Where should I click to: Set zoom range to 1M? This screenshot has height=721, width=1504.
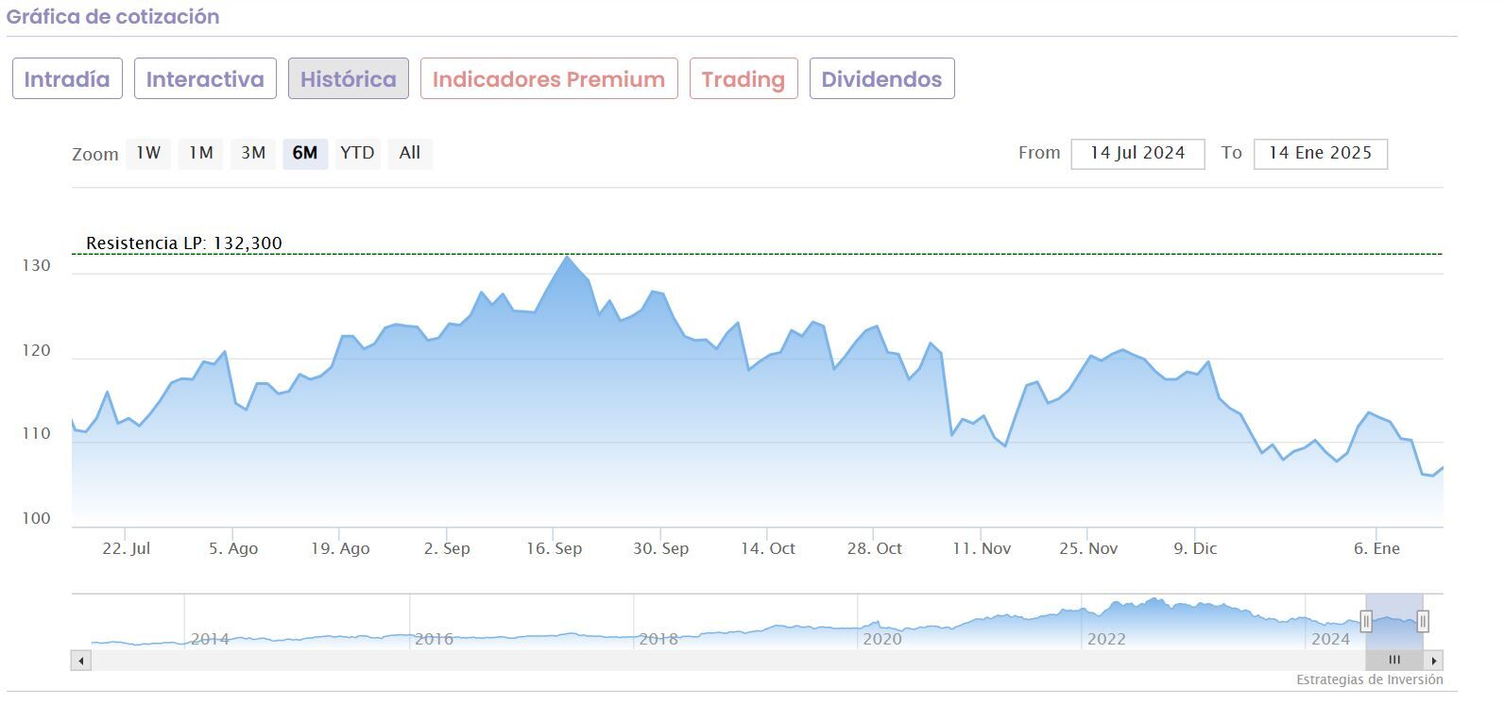(200, 153)
